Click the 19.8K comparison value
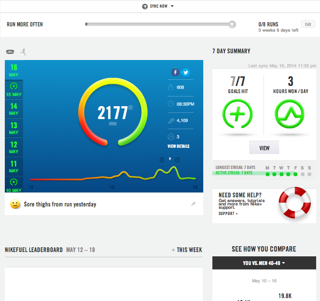Image resolution: width=320 pixels, height=301 pixels. [x=285, y=296]
